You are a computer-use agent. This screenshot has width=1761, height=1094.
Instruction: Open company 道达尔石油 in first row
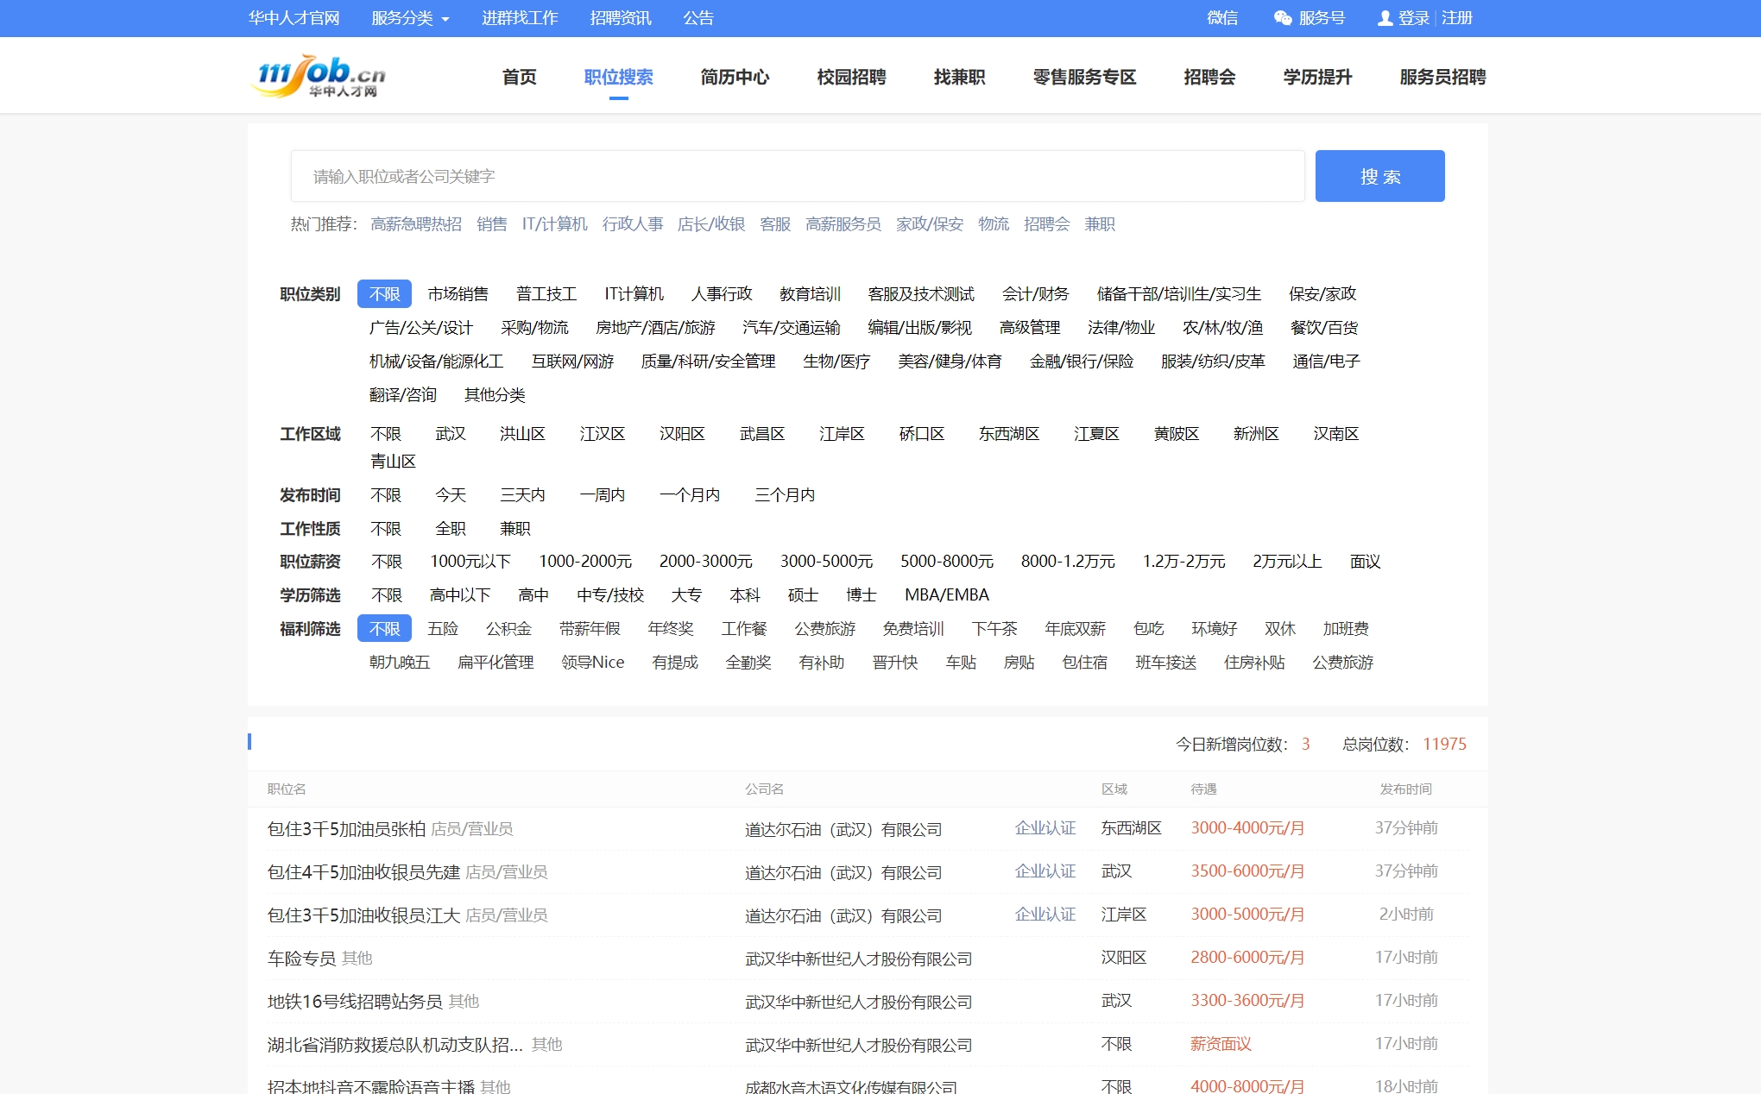pyautogui.click(x=843, y=829)
